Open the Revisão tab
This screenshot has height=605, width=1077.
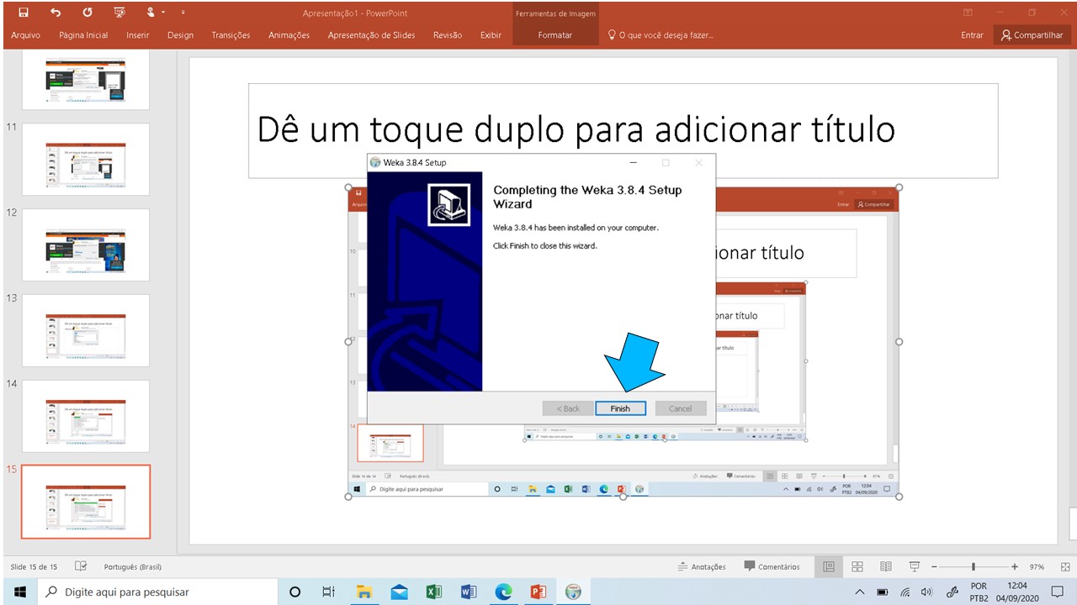[448, 35]
